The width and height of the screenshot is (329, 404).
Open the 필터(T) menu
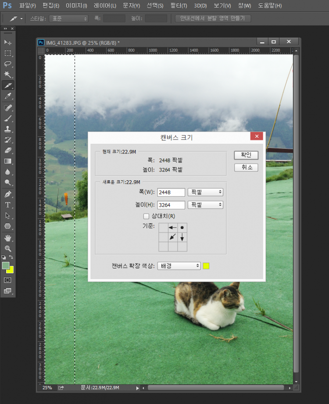(178, 6)
